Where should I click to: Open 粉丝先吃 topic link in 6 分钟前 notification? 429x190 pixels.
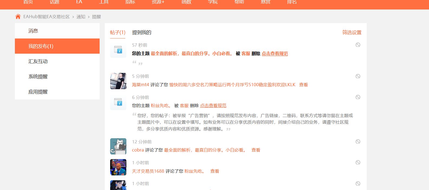[x=161, y=106]
